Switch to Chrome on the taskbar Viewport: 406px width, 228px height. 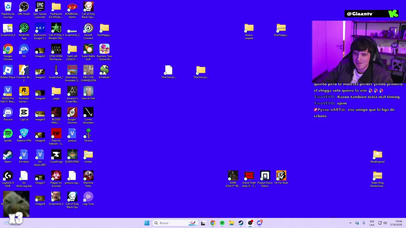(213, 223)
